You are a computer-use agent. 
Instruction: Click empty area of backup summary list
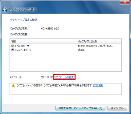pyautogui.click(x=66, y=62)
